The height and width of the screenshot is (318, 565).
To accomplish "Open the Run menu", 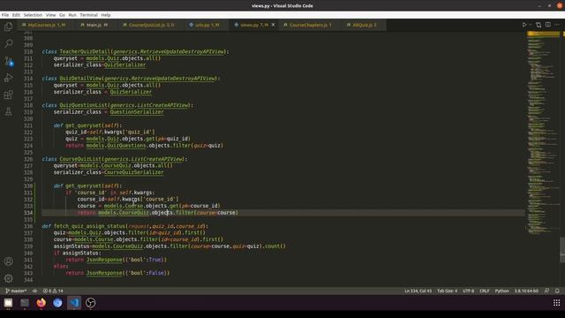I will pos(72,15).
